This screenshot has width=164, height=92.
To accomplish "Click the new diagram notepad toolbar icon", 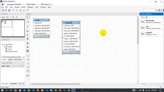I will point(28,10).
